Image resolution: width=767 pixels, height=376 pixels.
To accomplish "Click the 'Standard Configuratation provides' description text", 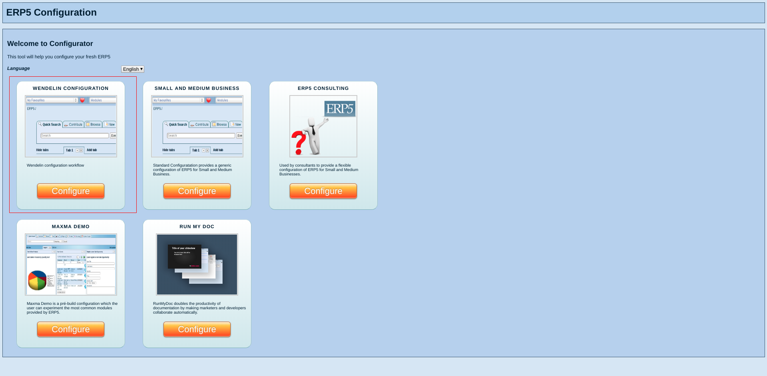I will click(193, 170).
